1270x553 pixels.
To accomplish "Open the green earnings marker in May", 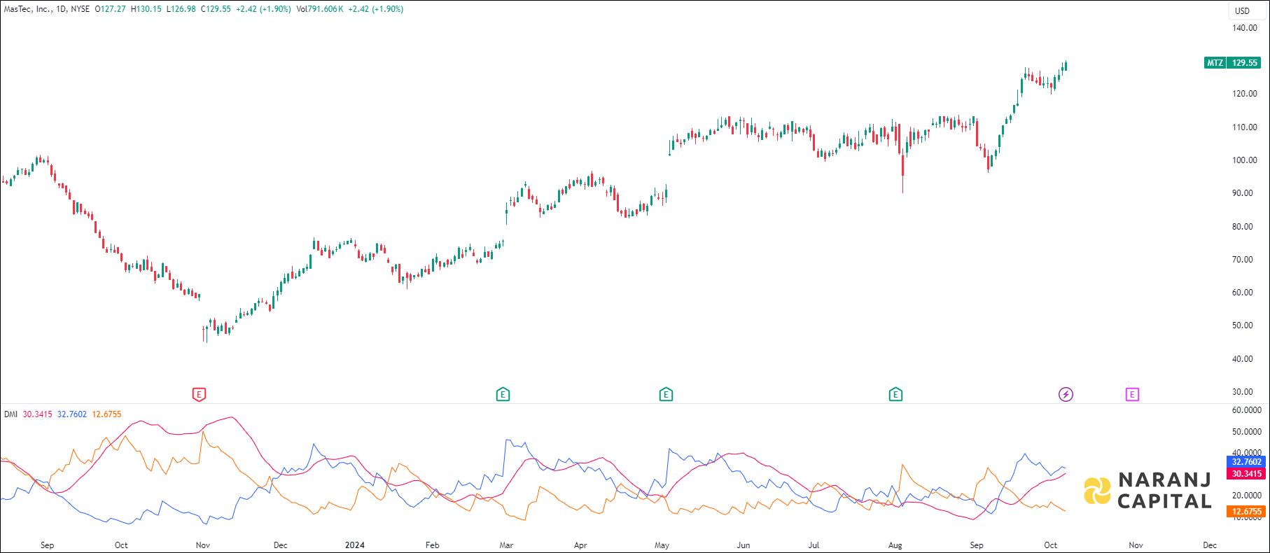I will (x=666, y=395).
